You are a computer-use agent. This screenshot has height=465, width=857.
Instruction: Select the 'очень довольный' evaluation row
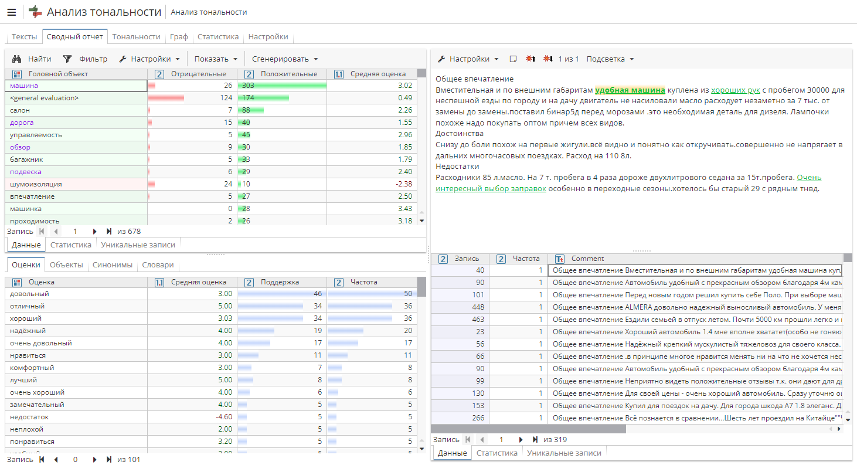[x=212, y=343]
